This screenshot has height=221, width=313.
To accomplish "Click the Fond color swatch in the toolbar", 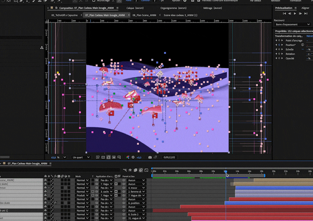I will pos(136,1).
